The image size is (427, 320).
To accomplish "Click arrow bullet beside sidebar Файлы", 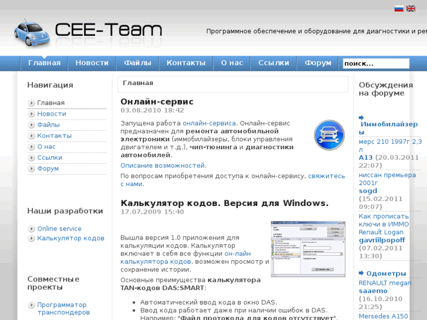I will pos(31,124).
